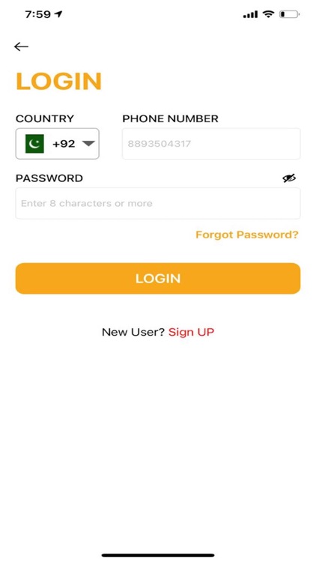Tap the PHONE NUMBER field label

[170, 118]
